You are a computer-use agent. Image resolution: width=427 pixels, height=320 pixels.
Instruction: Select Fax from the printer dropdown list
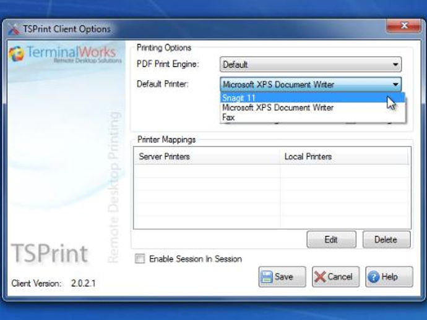pyautogui.click(x=313, y=117)
